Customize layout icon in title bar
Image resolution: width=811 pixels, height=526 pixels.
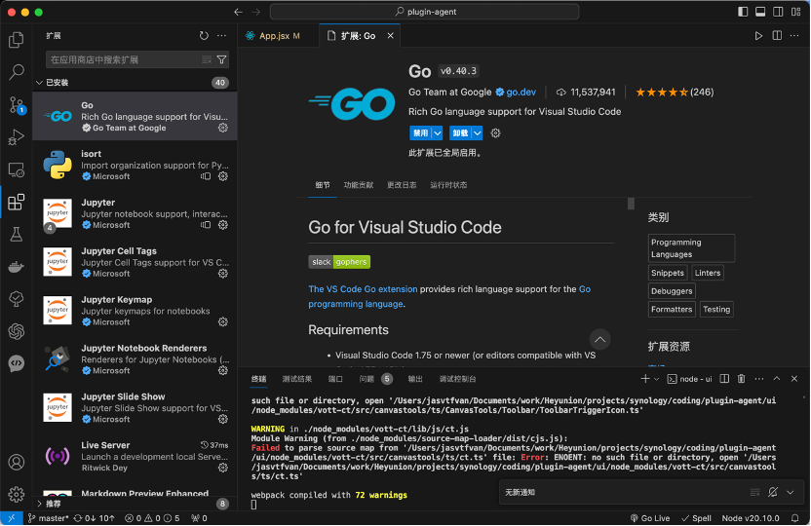(796, 12)
